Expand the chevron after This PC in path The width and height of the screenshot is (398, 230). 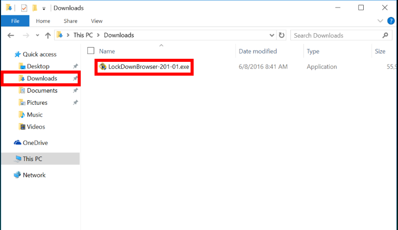98,35
